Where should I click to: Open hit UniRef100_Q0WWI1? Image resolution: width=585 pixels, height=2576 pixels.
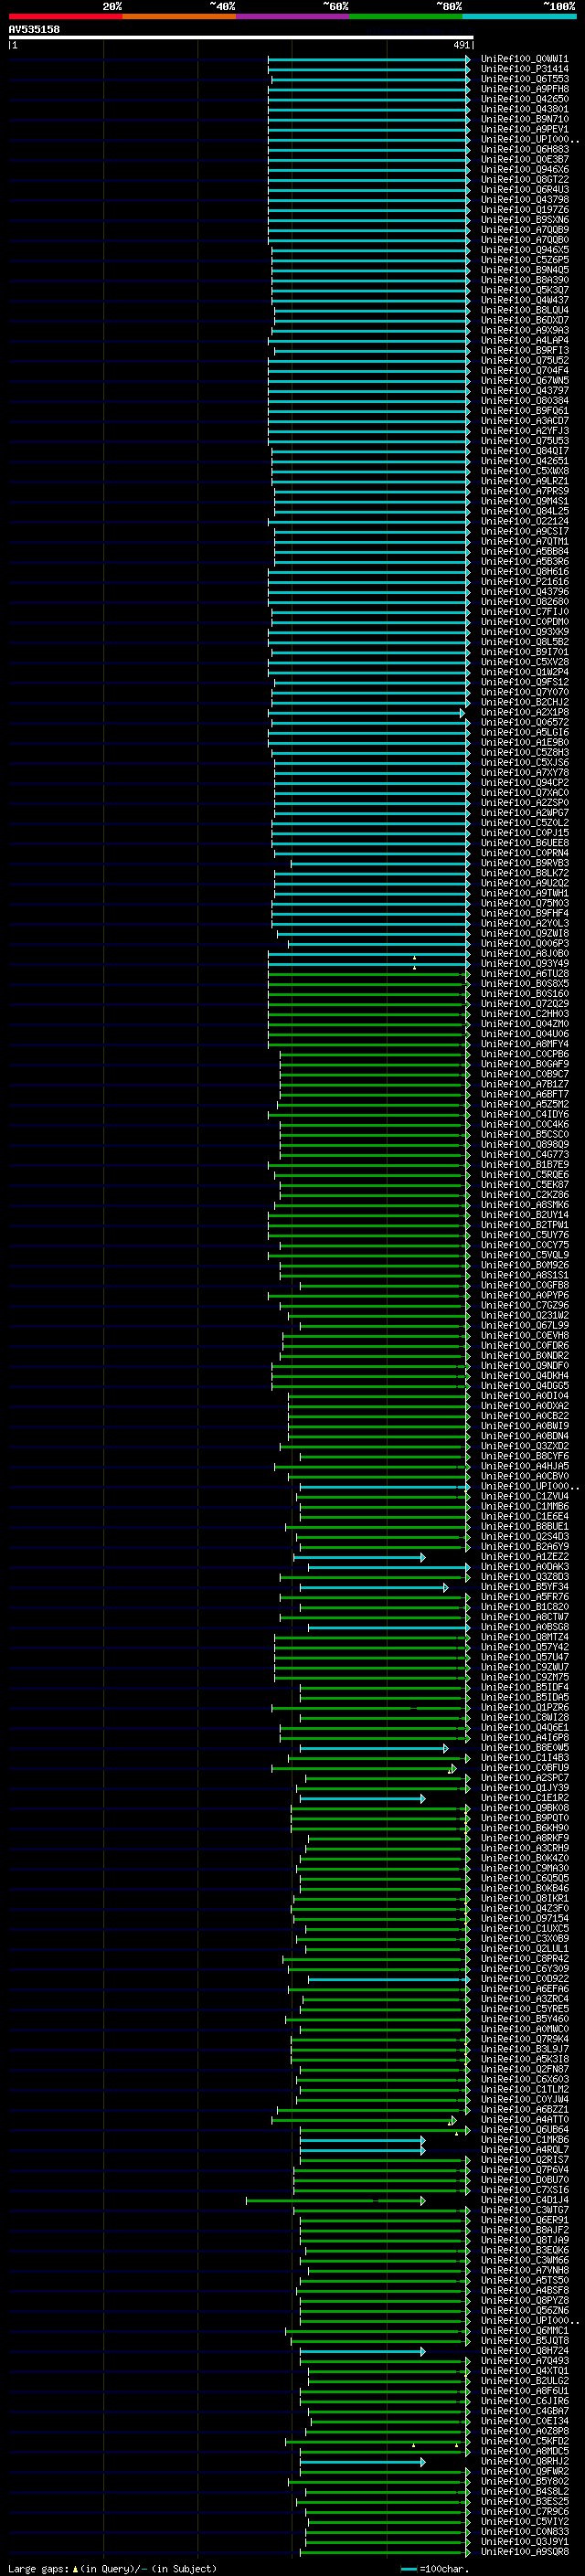[x=524, y=59]
